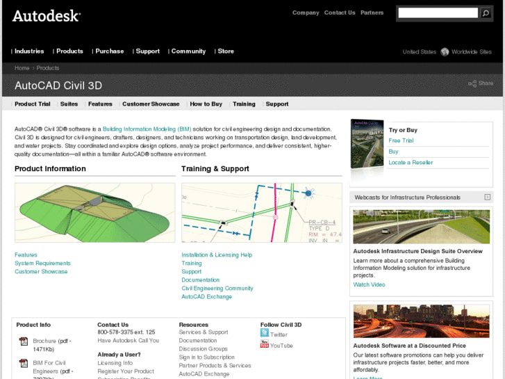This screenshot has height=379, width=505.
Task: Click the Watch Video link
Action: [x=369, y=284]
